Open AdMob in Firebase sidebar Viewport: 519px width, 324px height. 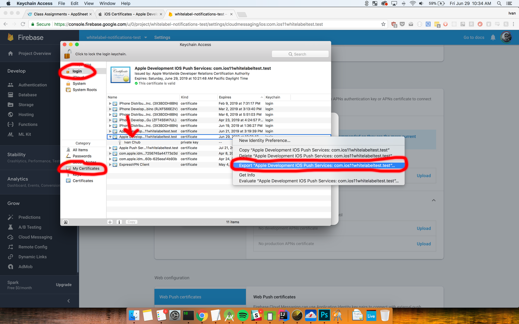pos(25,267)
